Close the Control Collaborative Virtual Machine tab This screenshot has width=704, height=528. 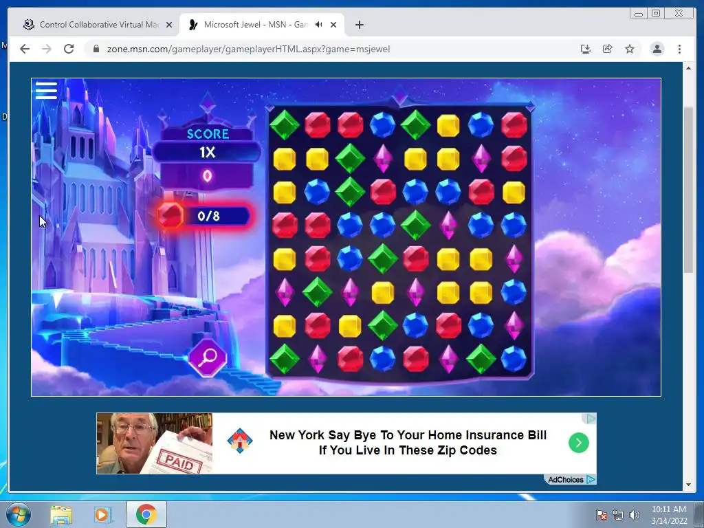[169, 25]
